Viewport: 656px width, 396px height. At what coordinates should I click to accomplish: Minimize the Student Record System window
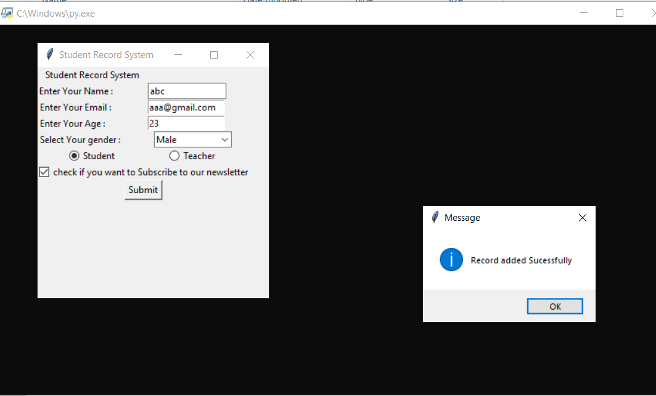click(178, 55)
